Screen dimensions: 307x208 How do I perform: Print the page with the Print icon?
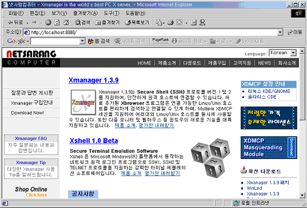(x=170, y=23)
